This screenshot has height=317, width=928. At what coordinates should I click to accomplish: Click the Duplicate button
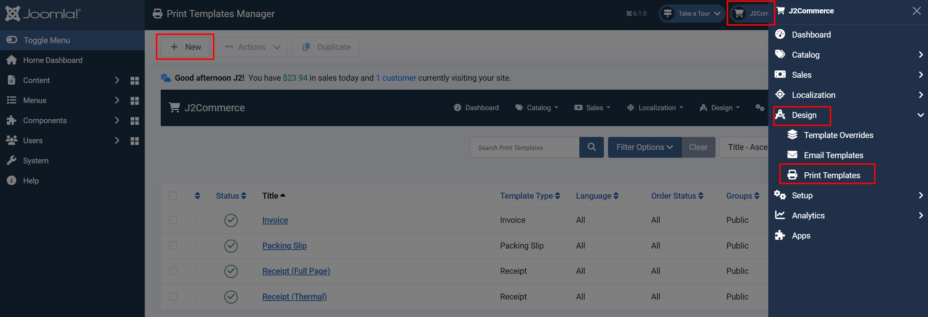[326, 47]
